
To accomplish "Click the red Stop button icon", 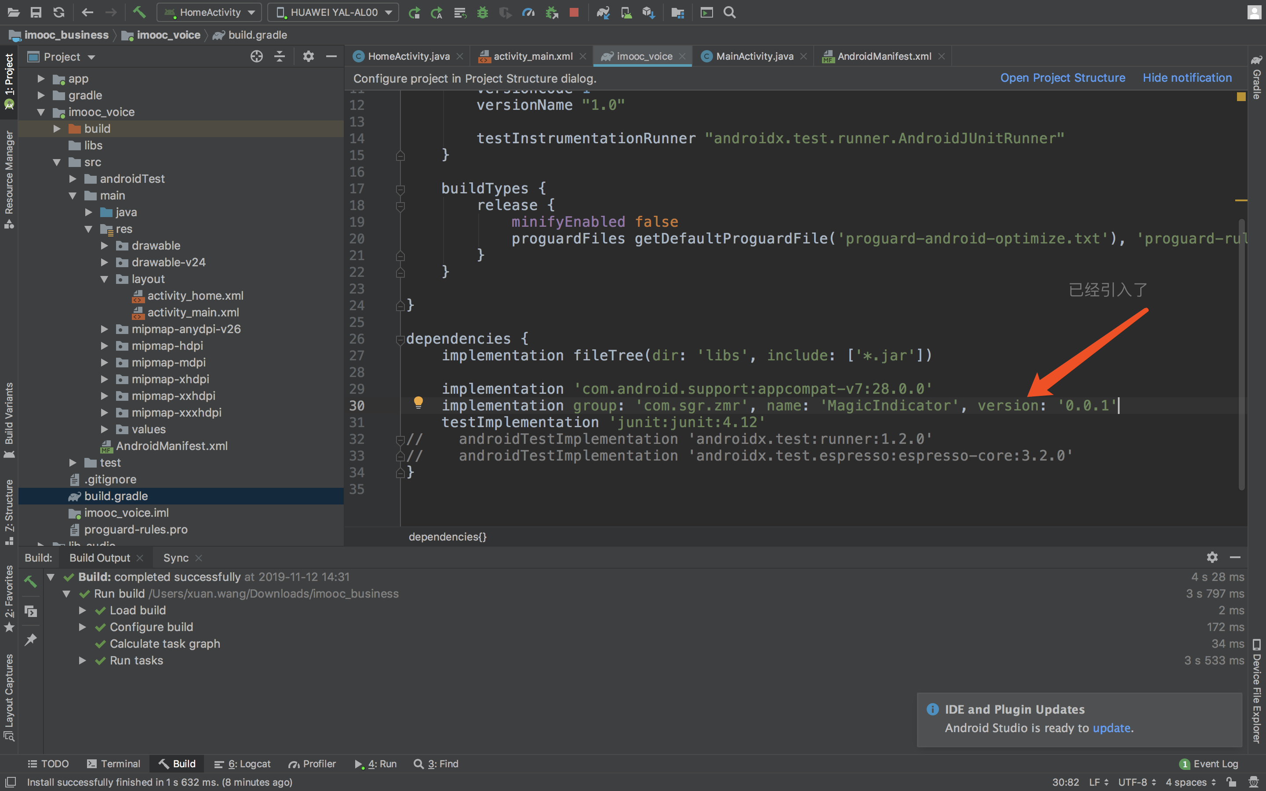I will pos(574,12).
